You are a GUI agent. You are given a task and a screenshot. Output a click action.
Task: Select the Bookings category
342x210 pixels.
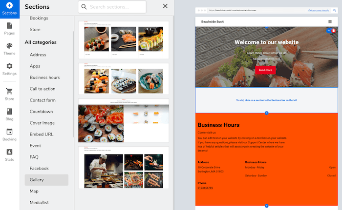[x=39, y=18]
